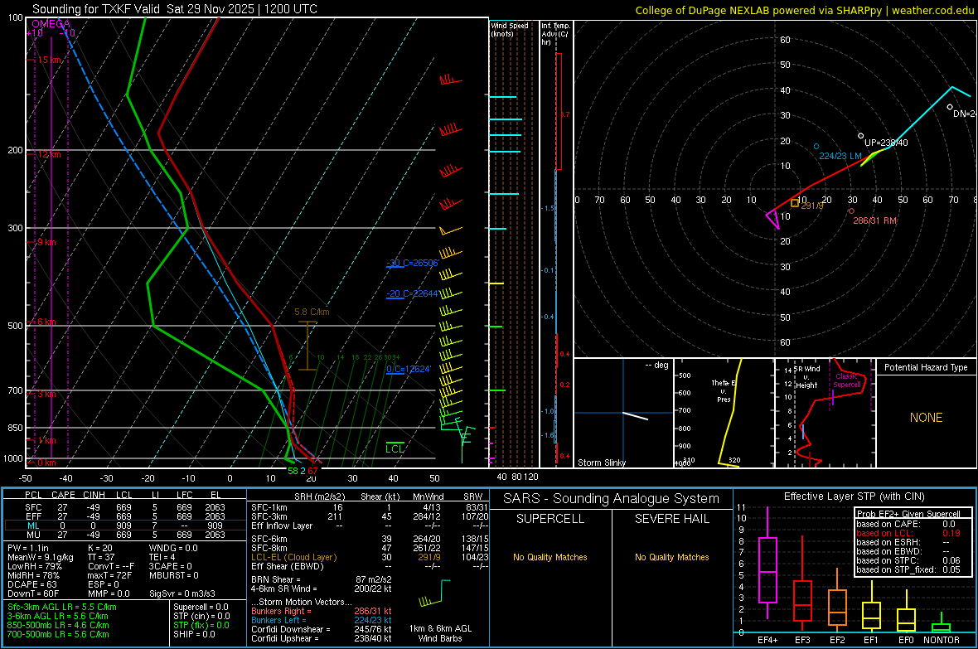Click the red 'based on LCL:' probability line
The image size is (978, 649).
point(908,533)
